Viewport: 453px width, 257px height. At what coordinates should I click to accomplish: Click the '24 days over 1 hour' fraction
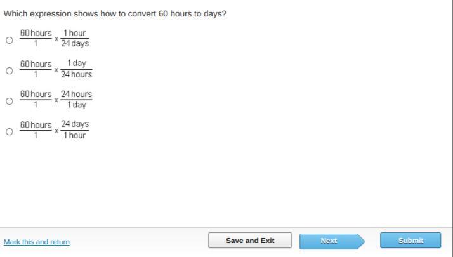[x=75, y=130]
